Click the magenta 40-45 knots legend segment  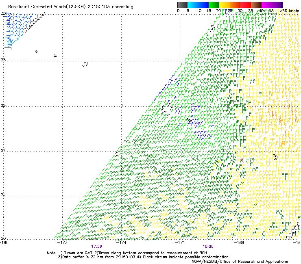[x=267, y=5]
